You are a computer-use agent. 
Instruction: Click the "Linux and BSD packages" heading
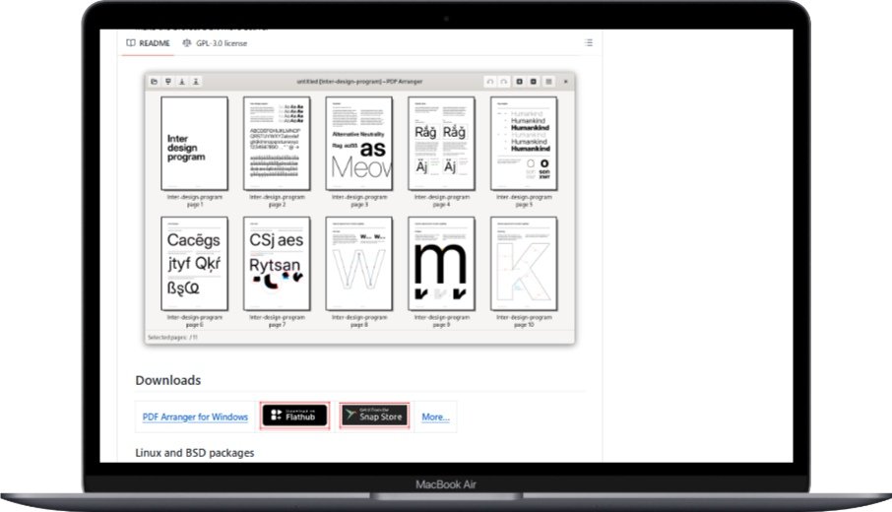[x=195, y=453]
